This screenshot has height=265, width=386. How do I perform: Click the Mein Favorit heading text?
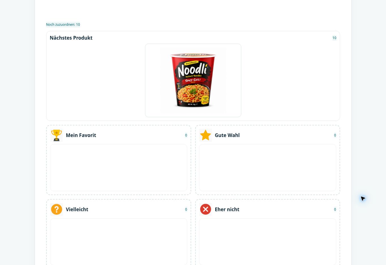point(81,135)
